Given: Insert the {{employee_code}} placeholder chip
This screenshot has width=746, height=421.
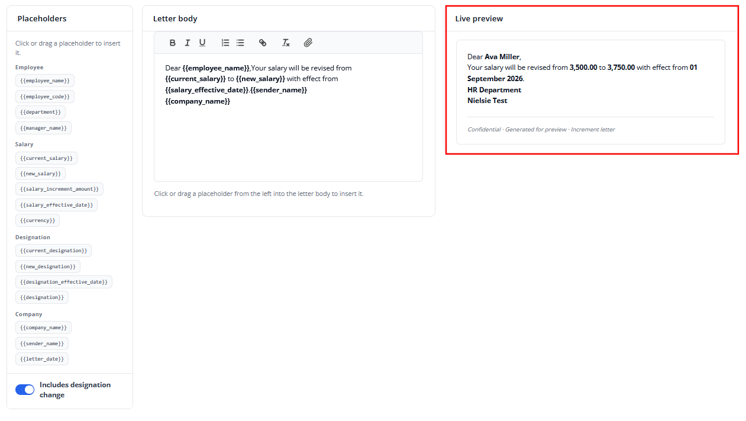Looking at the screenshot, I should (x=45, y=97).
